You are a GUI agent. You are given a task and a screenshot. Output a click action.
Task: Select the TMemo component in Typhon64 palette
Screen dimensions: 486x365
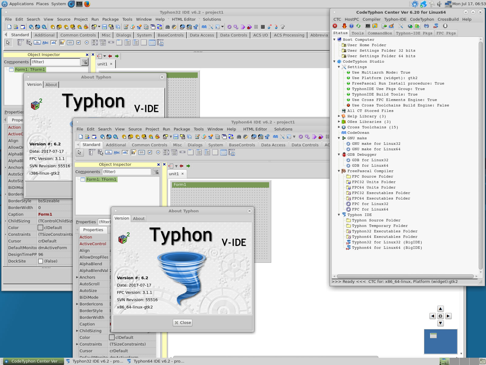[x=133, y=152]
